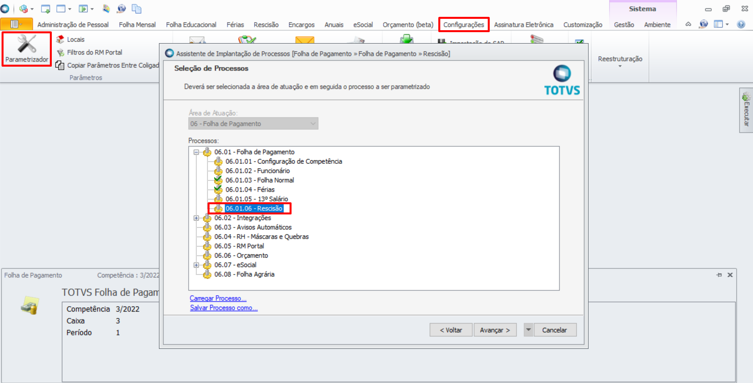Click the green download arrow ribbon icon

click(x=407, y=39)
